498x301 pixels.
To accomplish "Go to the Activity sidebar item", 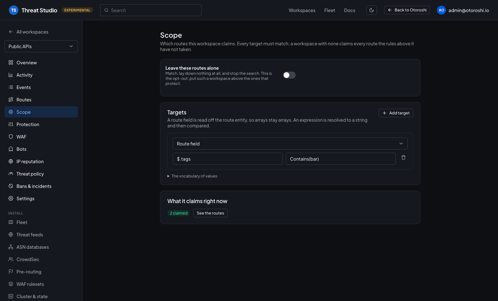I will click(x=41, y=75).
